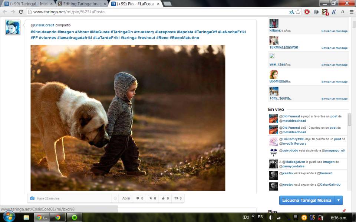
Task: Click the AdBlock extension icon
Action: pyautogui.click(x=307, y=12)
